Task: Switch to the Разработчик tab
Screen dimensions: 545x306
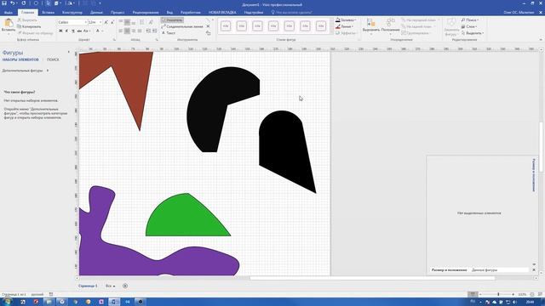Action: [191, 12]
